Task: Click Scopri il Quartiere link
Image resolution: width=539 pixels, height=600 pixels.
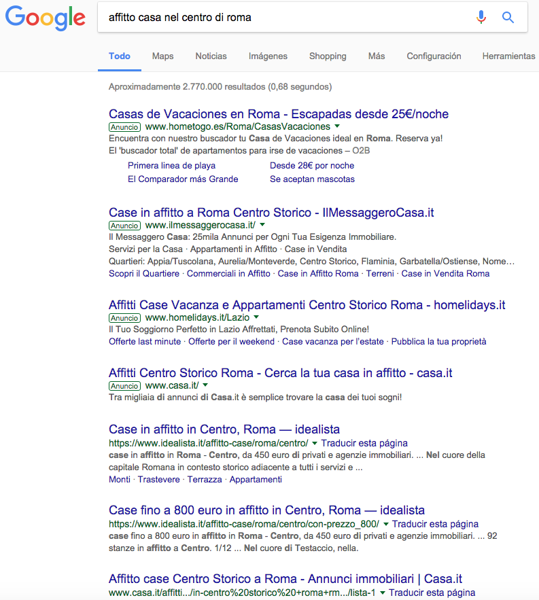Action: pos(144,274)
